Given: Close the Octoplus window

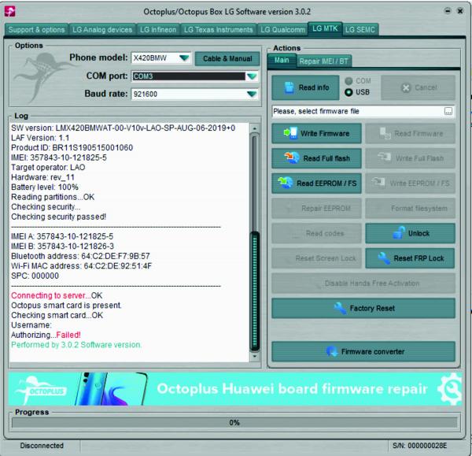Looking at the screenshot, I should point(460,11).
